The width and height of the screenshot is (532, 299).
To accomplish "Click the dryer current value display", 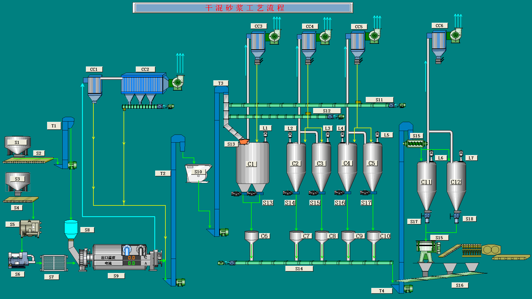I will [x=131, y=263].
